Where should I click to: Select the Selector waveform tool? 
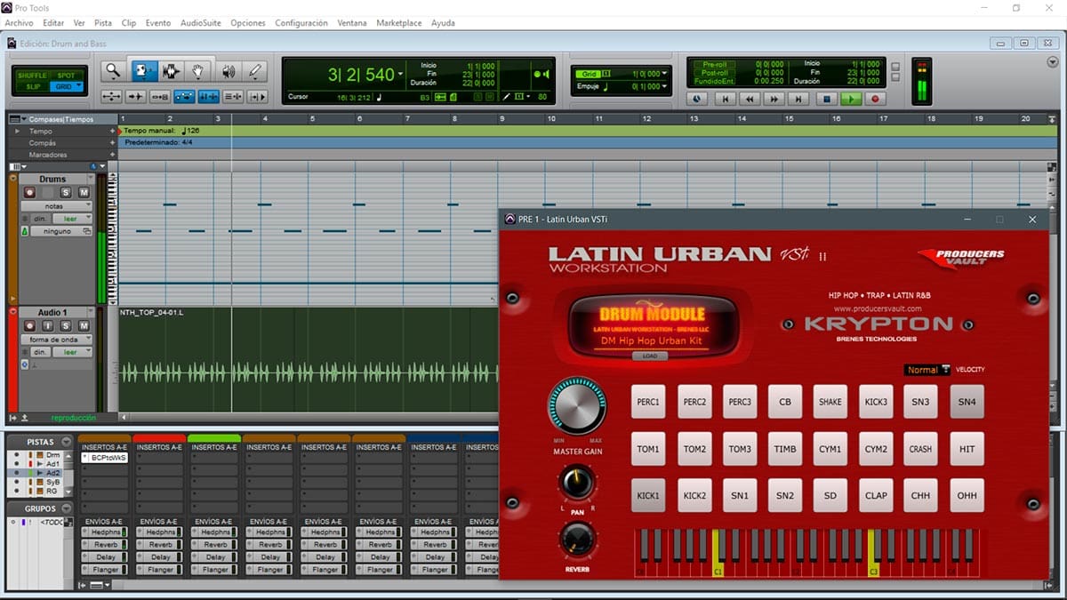pos(171,71)
